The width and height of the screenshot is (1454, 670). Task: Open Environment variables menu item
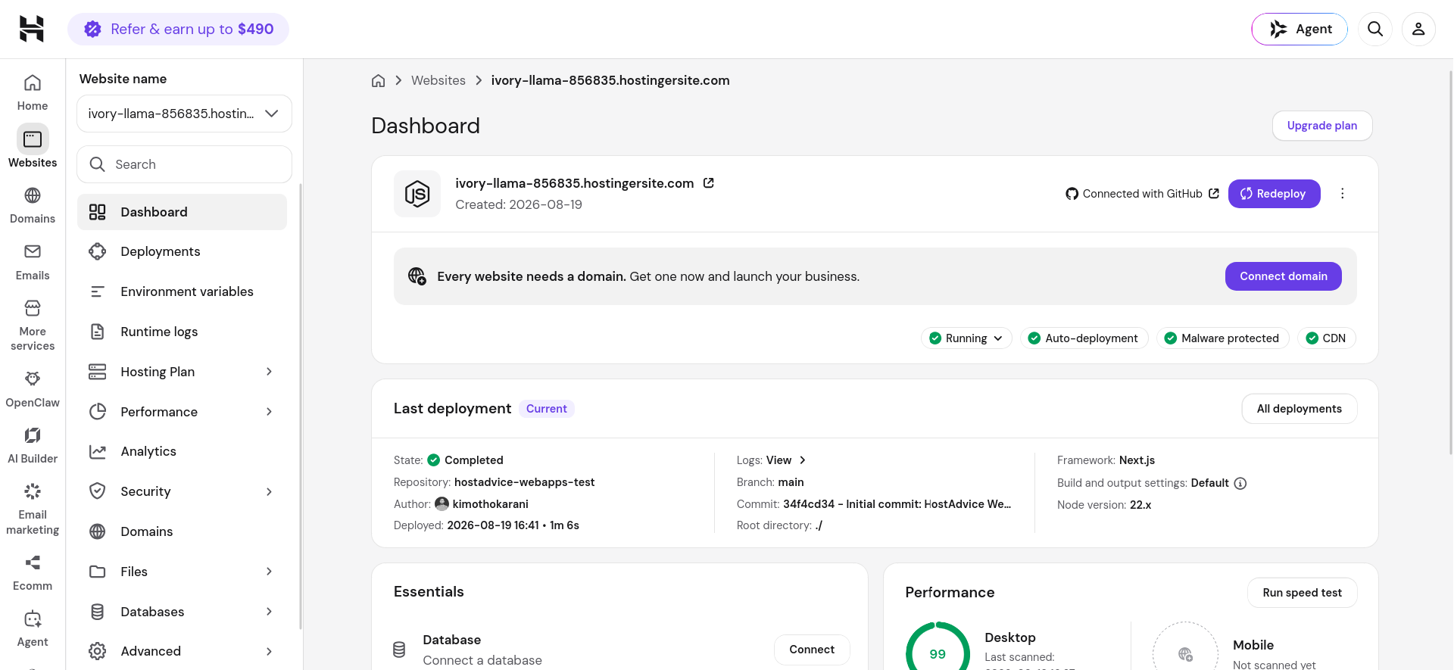pyautogui.click(x=182, y=291)
